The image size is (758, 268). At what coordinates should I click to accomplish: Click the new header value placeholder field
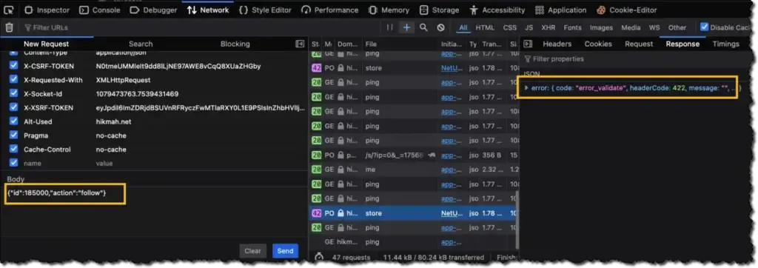[x=104, y=164]
